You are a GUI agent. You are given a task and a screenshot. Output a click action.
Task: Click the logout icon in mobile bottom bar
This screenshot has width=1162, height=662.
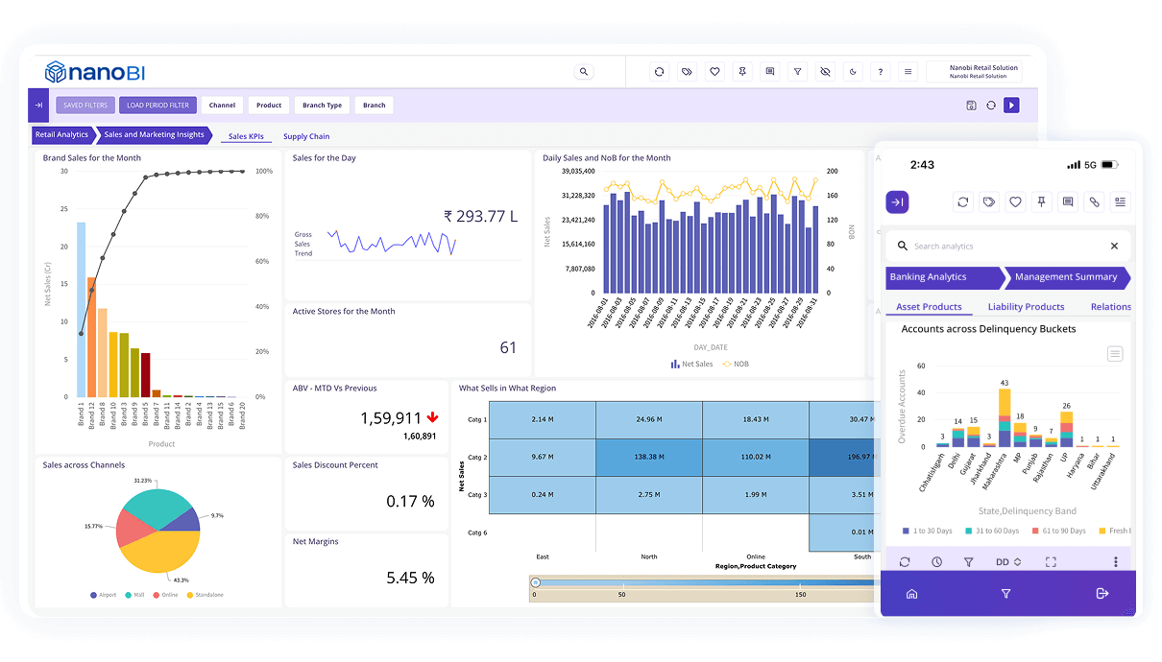(x=1101, y=594)
